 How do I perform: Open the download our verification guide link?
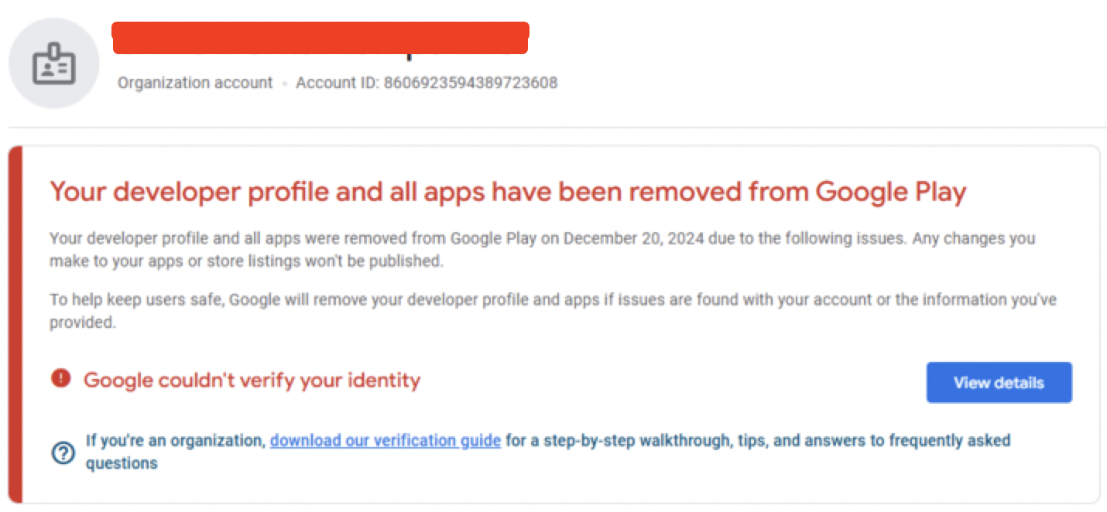[386, 441]
